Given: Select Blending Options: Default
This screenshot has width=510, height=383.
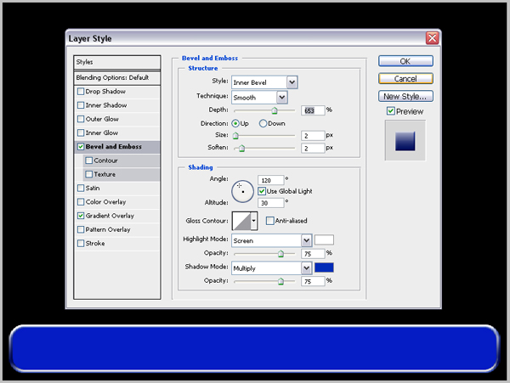Looking at the screenshot, I should pyautogui.click(x=117, y=77).
